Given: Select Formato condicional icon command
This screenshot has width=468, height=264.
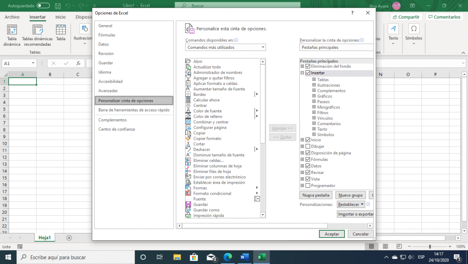Looking at the screenshot, I should [x=188, y=193].
